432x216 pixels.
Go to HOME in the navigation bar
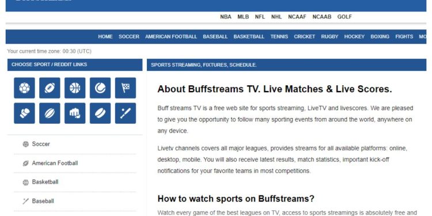[105, 37]
